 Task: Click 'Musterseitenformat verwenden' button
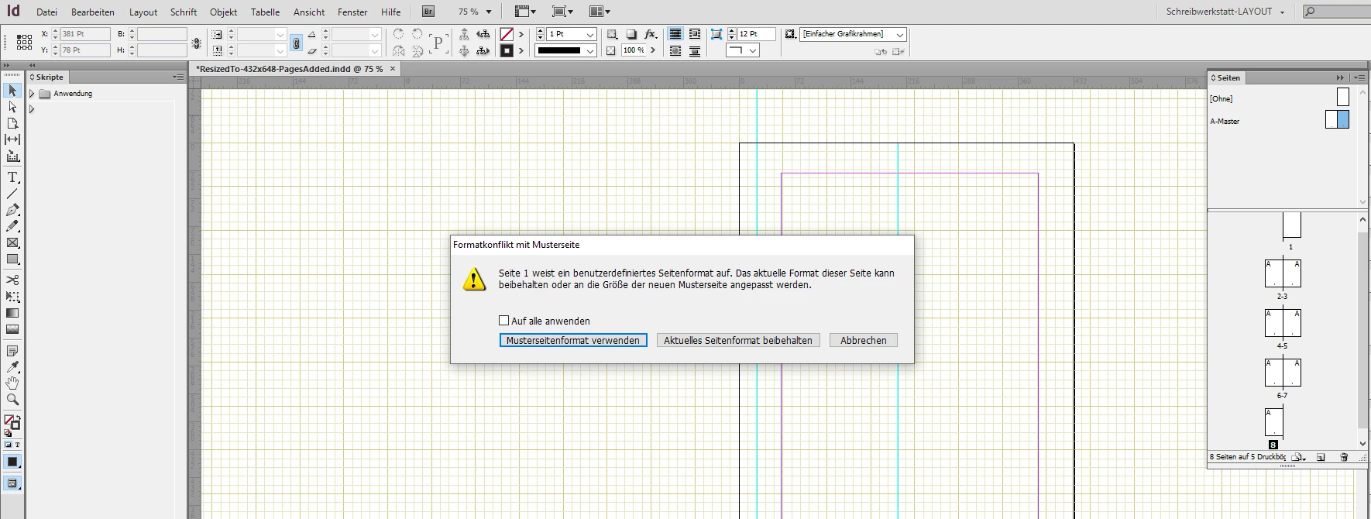click(x=573, y=340)
